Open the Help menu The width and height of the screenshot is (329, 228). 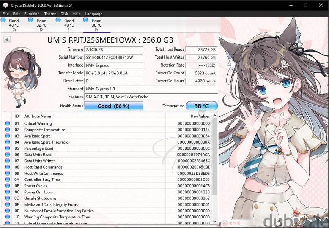click(x=77, y=14)
